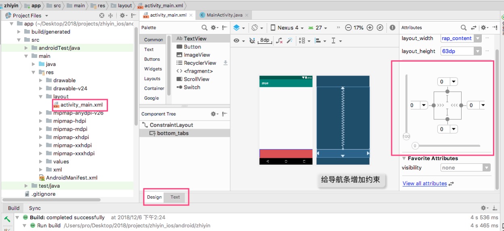Hide the Project Files panel
This screenshot has width=504, height=231.
(x=134, y=15)
